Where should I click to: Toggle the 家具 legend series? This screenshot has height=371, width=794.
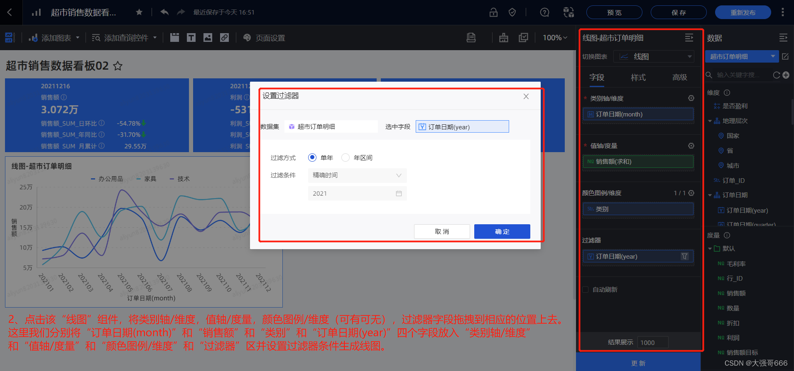(146, 179)
